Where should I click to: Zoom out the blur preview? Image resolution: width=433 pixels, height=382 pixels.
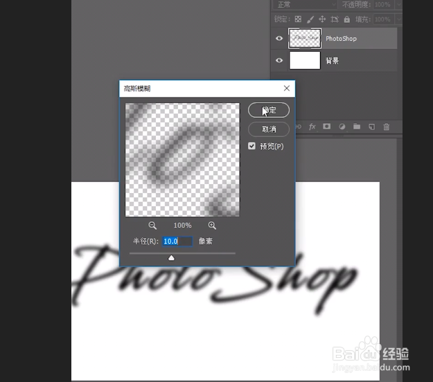click(152, 226)
